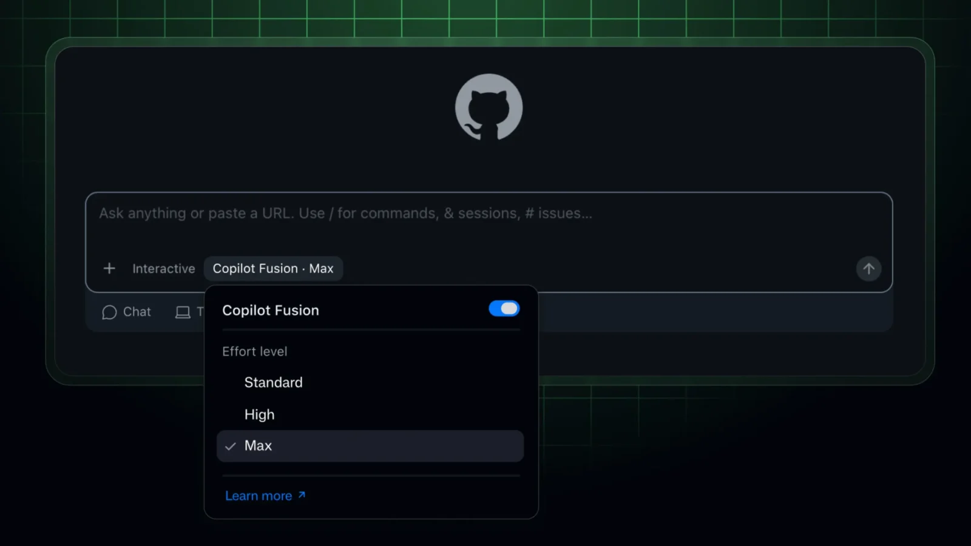Screen dimensions: 971x546
Task: Click the plus add-attachment icon
Action: tap(109, 268)
